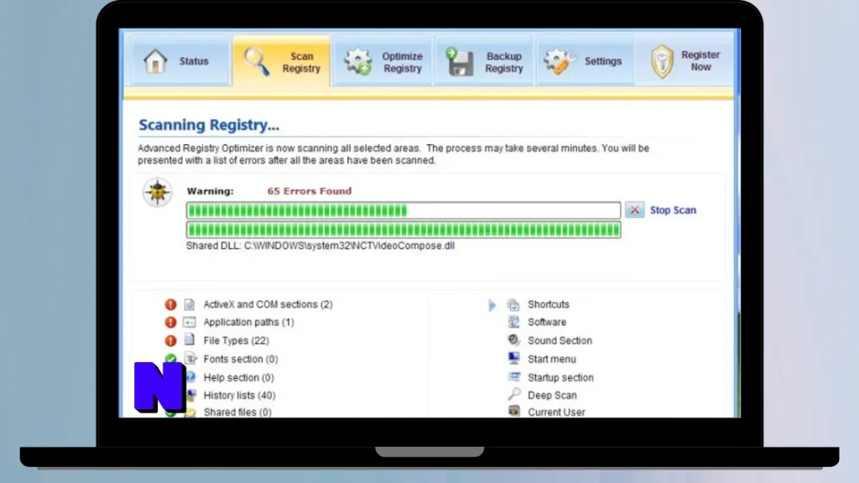
Task: Click the bug scan warning icon
Action: tap(158, 192)
